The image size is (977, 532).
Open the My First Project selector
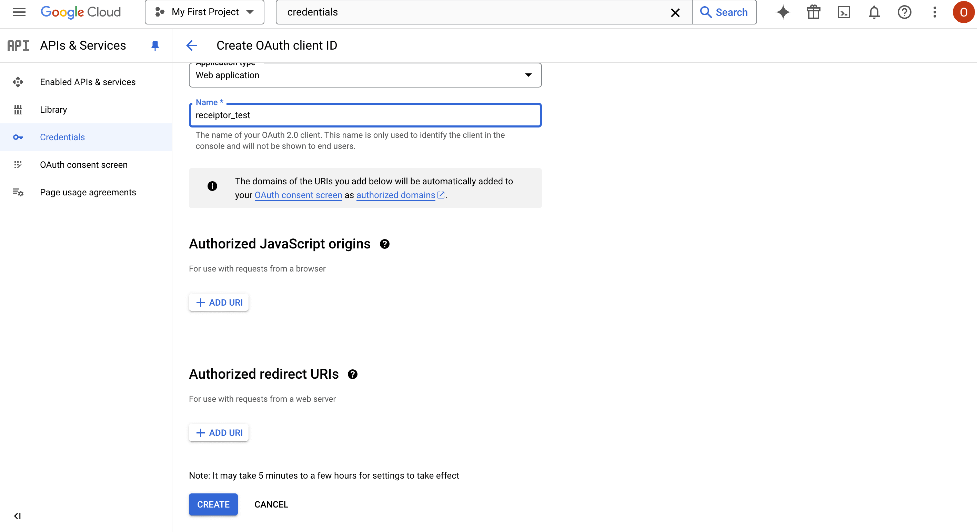tap(204, 12)
